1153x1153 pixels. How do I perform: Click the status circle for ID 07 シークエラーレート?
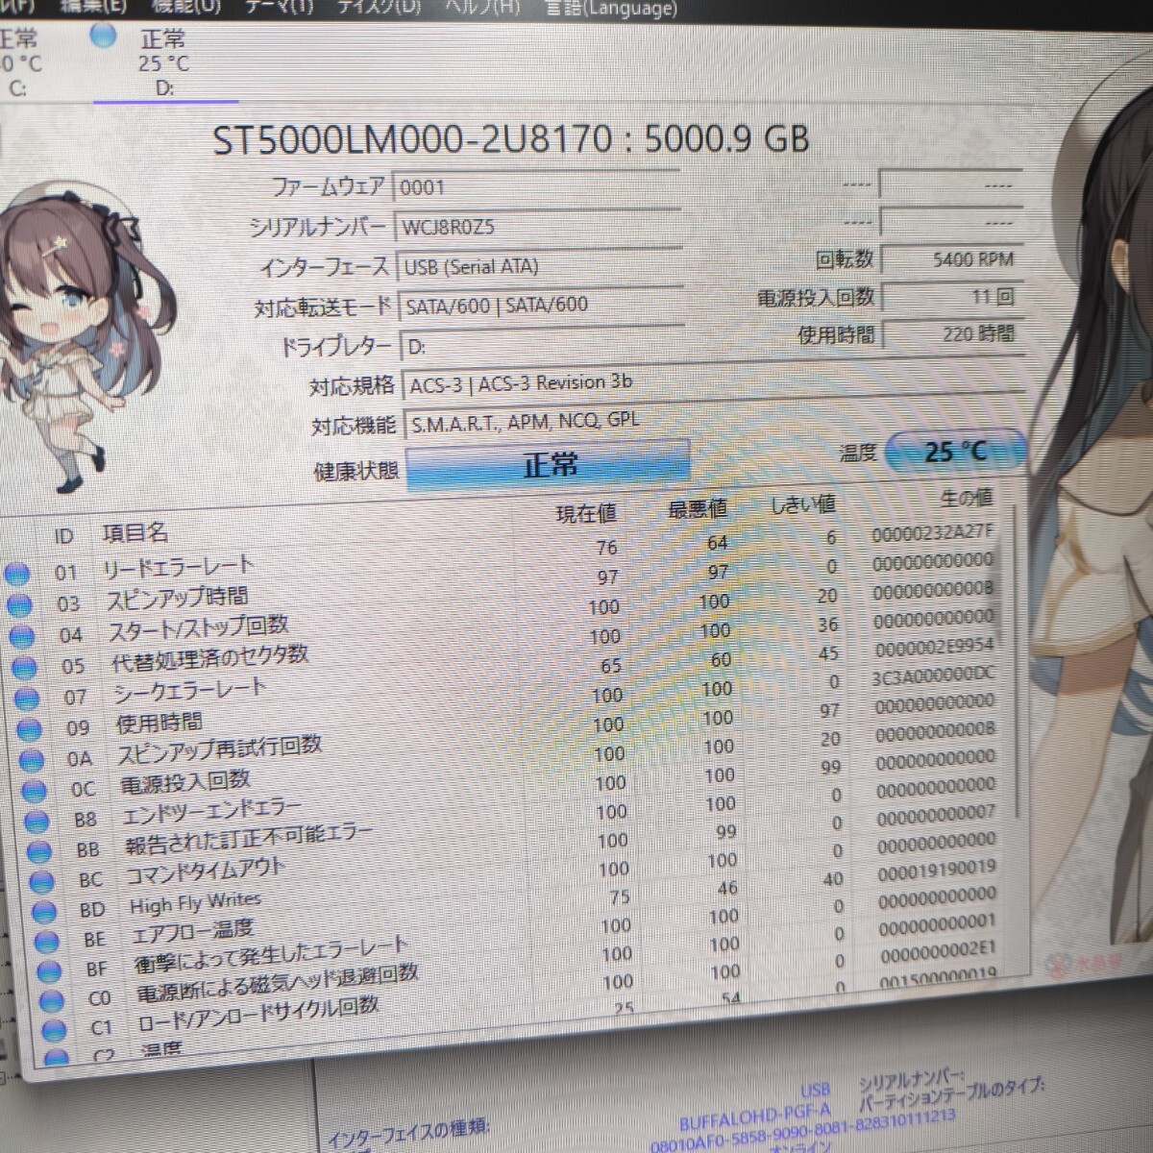26,698
